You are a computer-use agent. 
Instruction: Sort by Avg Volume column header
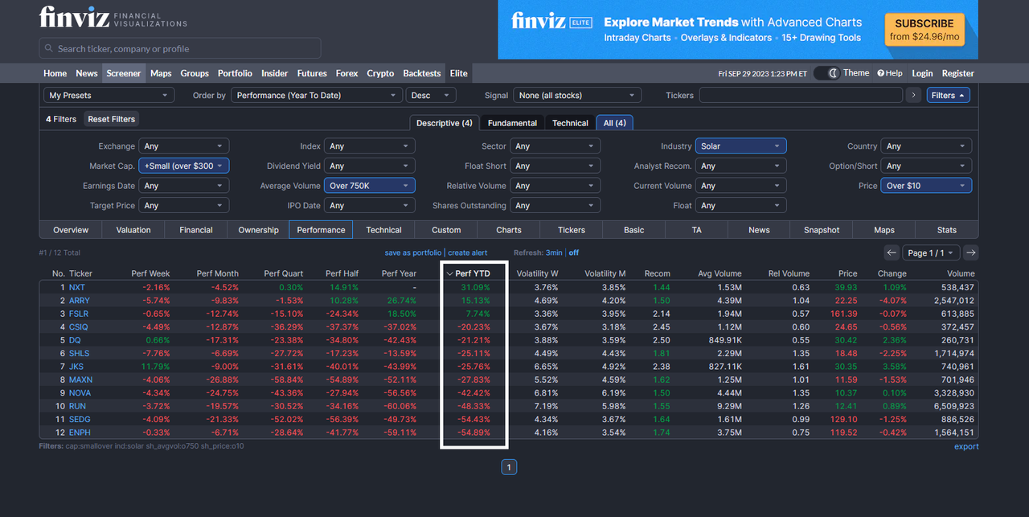pos(720,273)
